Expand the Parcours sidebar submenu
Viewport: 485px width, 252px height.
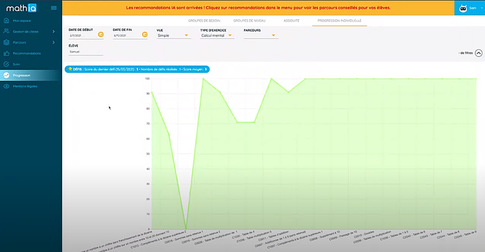(x=53, y=43)
